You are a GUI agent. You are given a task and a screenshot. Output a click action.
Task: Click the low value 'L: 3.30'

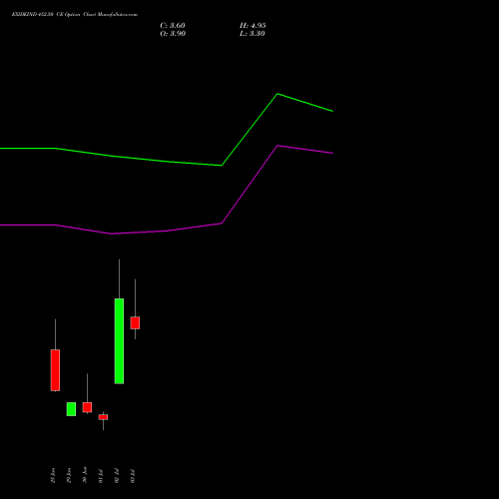point(252,34)
